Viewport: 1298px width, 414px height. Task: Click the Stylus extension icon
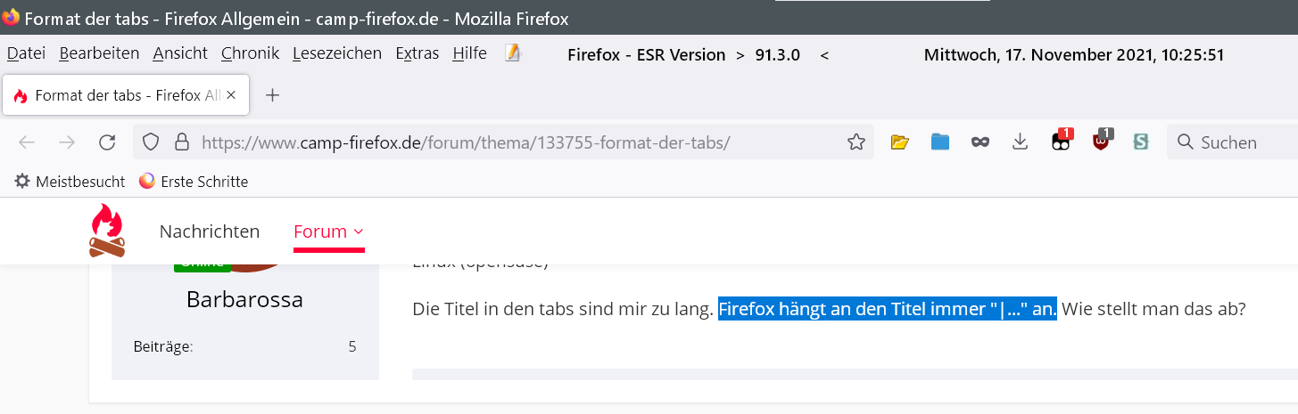(x=1140, y=142)
